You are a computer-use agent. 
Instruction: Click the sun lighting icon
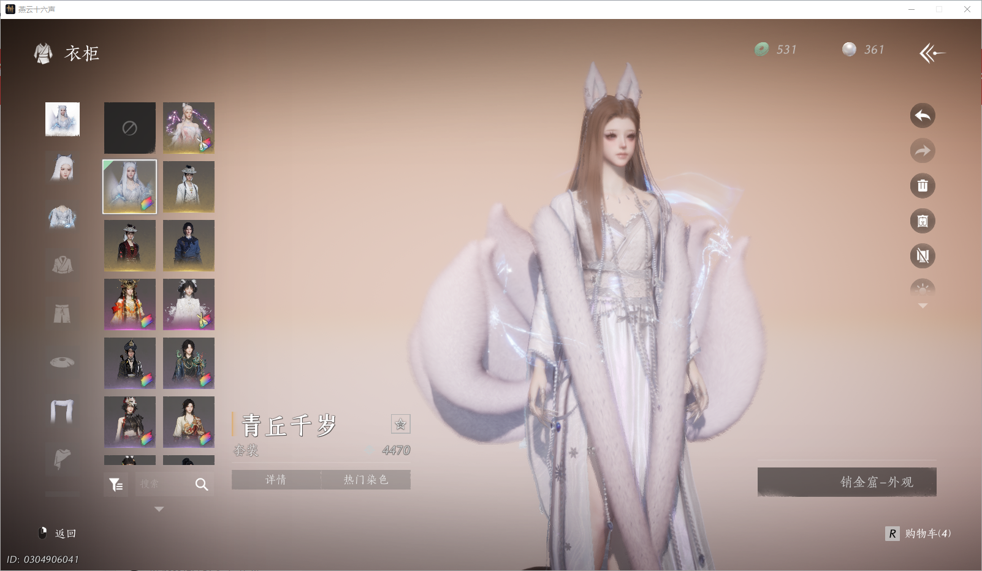click(922, 289)
